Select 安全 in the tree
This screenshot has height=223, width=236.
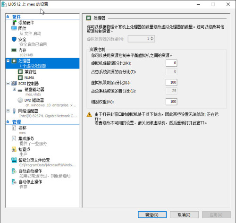click(22, 39)
